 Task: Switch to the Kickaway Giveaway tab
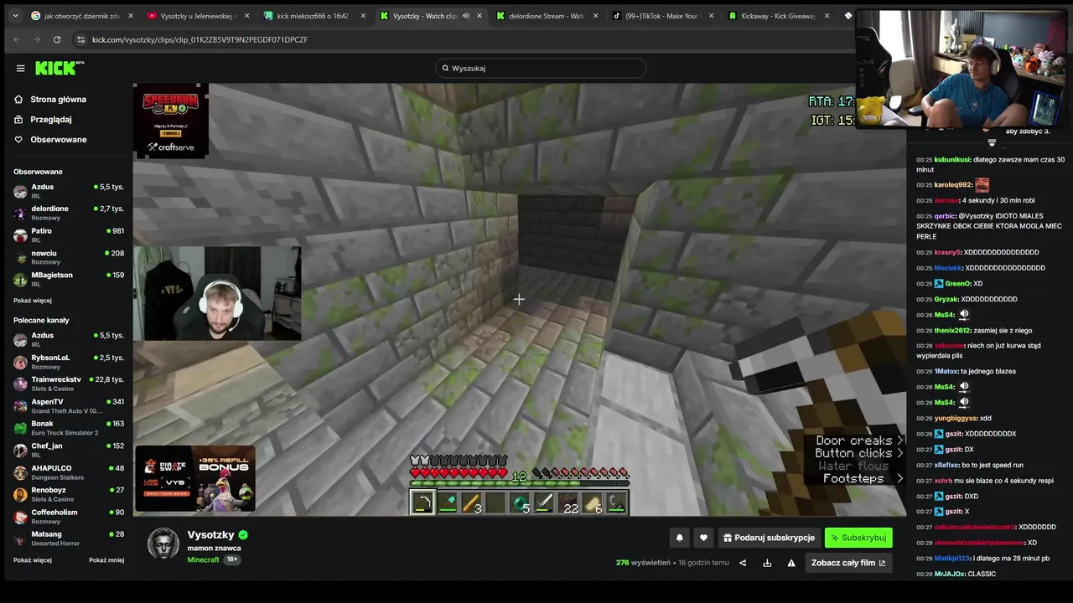coord(779,16)
